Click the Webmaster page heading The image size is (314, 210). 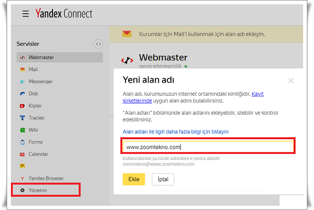[x=163, y=58]
